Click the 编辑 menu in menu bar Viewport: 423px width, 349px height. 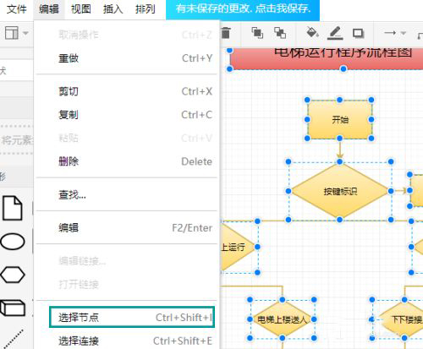(49, 9)
